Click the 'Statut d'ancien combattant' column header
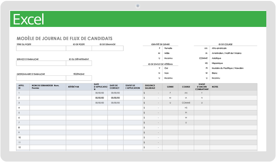The width and height of the screenshot is (276, 162). (x=202, y=87)
